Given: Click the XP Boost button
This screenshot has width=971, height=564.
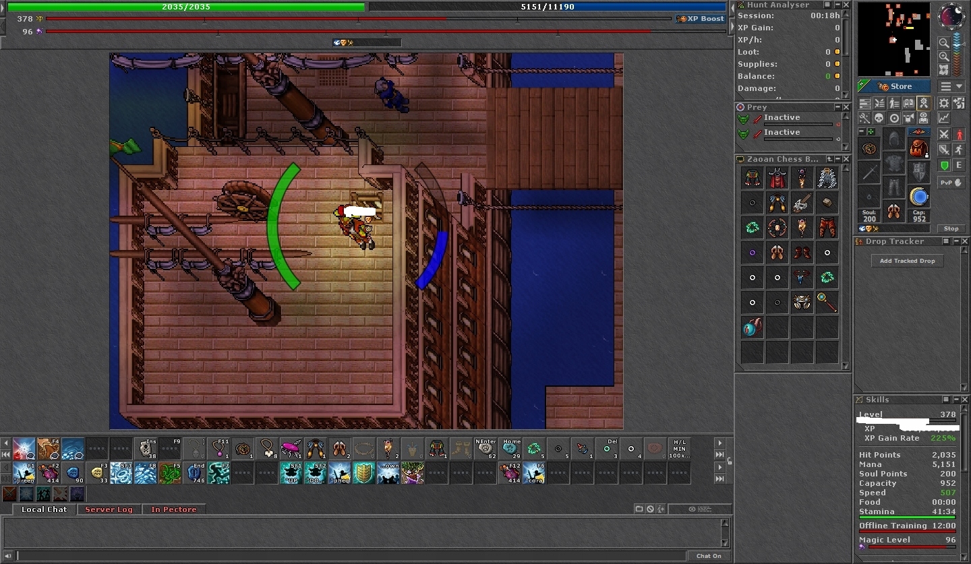Looking at the screenshot, I should pos(701,19).
